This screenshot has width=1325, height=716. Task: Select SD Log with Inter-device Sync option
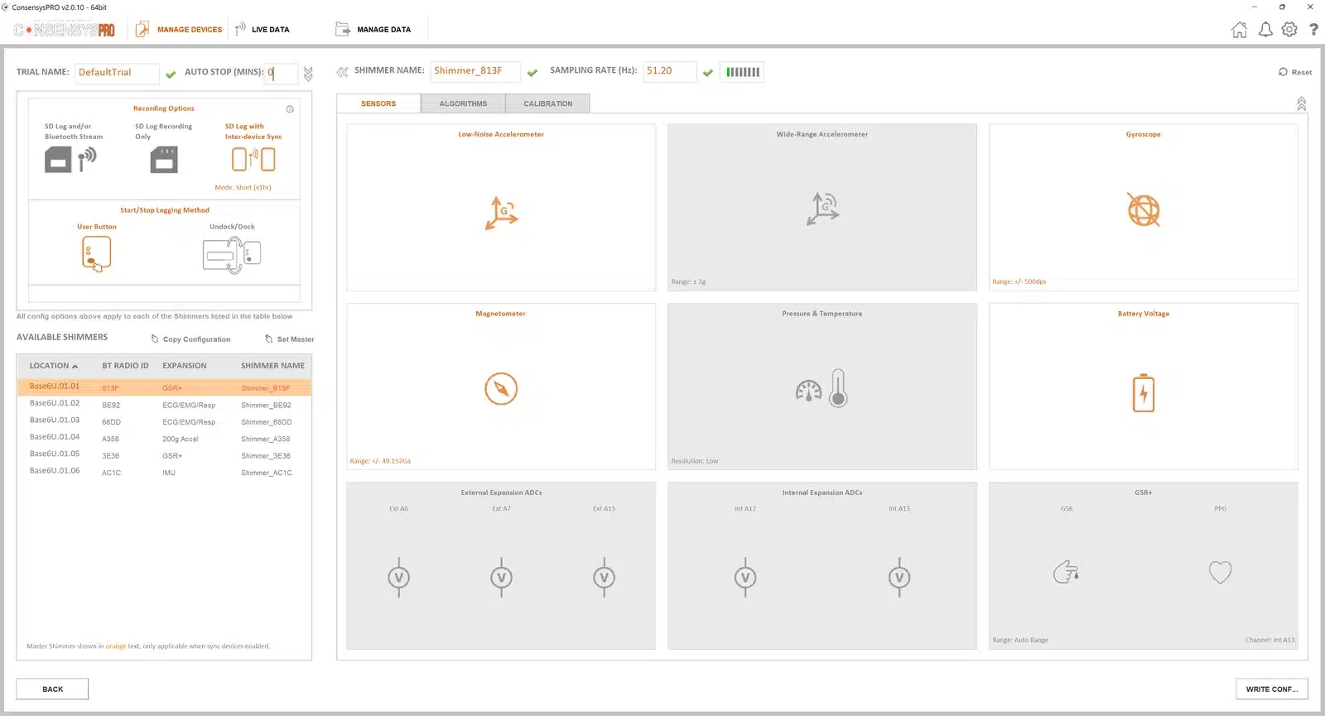[253, 159]
